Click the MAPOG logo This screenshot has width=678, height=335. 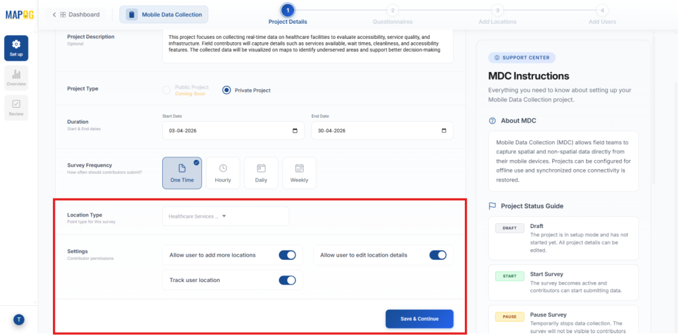tap(19, 15)
